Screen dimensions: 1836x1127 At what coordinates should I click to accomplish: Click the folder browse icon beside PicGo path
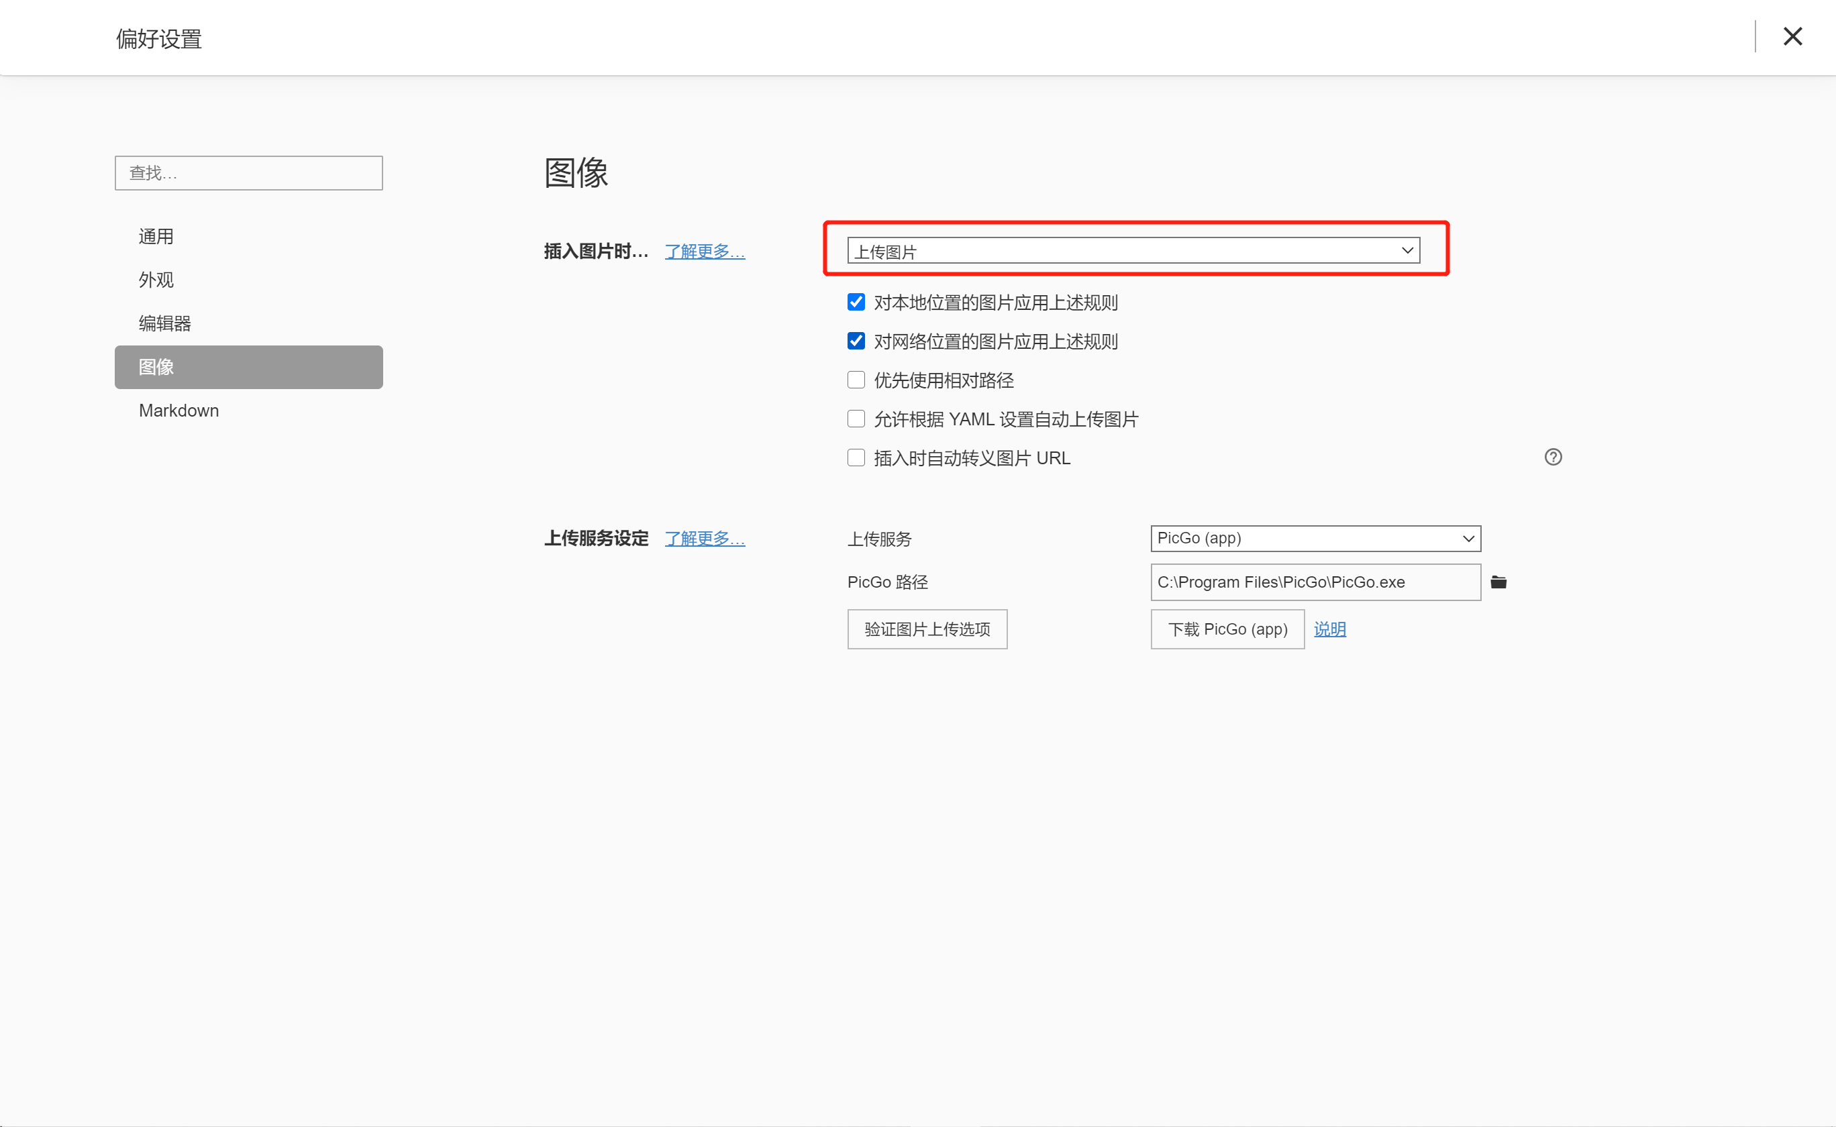pyautogui.click(x=1498, y=582)
